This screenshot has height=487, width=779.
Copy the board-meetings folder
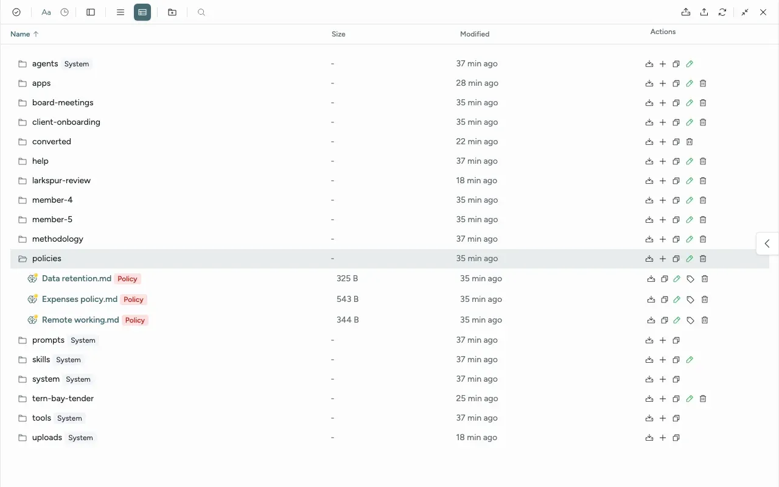[676, 103]
